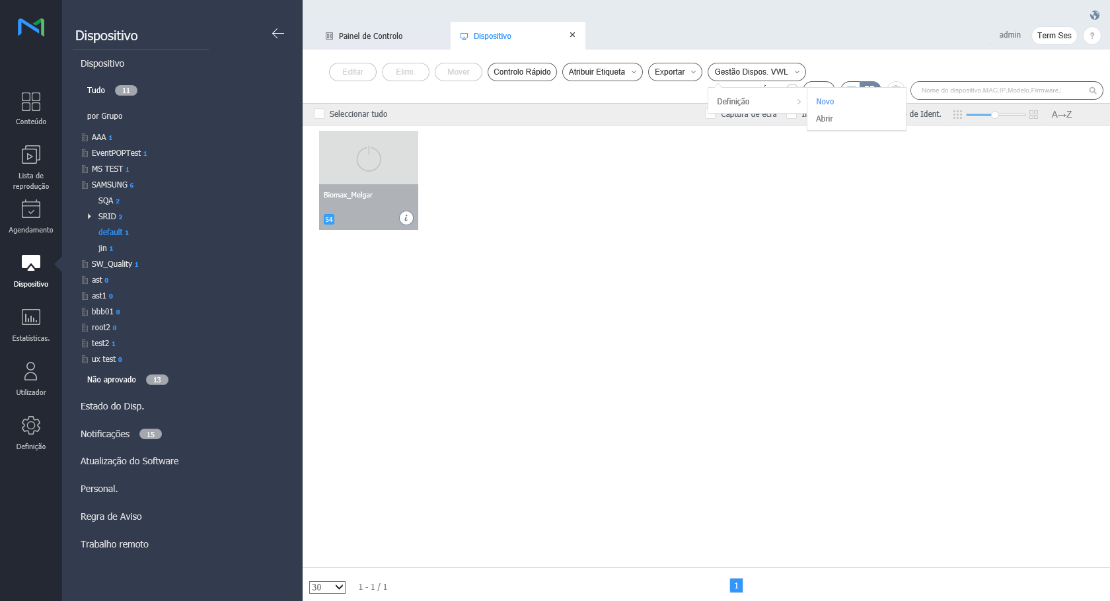Collapse the panel with back arrow
Viewport: 1110px width, 601px height.
278,34
